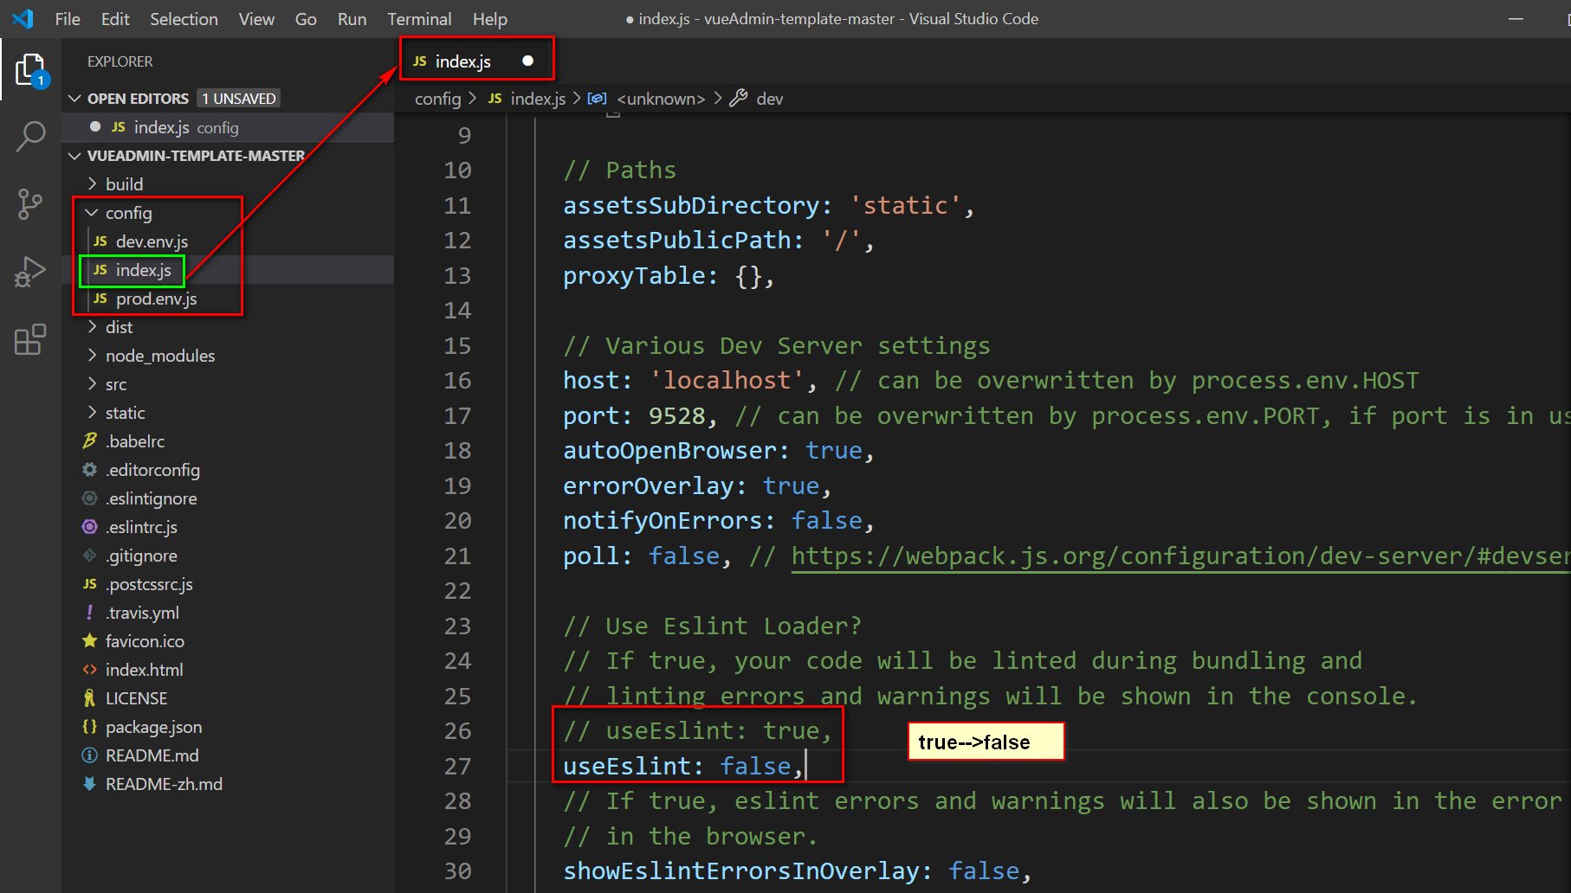Open the File menu
Image resolution: width=1571 pixels, height=893 pixels.
click(x=68, y=19)
